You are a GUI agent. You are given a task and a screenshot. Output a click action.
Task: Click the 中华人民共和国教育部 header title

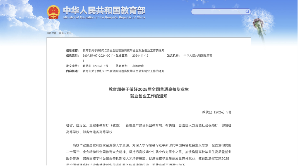click(104, 11)
